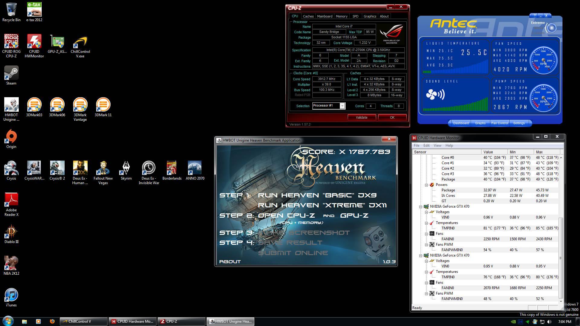
Task: Select the Origin desktop shortcut
Action: coord(11,139)
